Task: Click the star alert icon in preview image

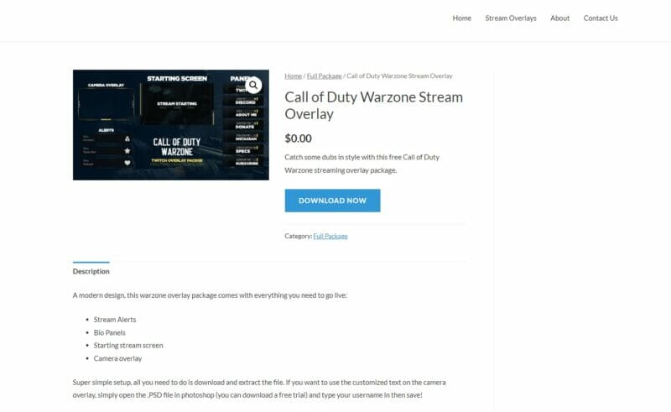Action: [x=127, y=151]
